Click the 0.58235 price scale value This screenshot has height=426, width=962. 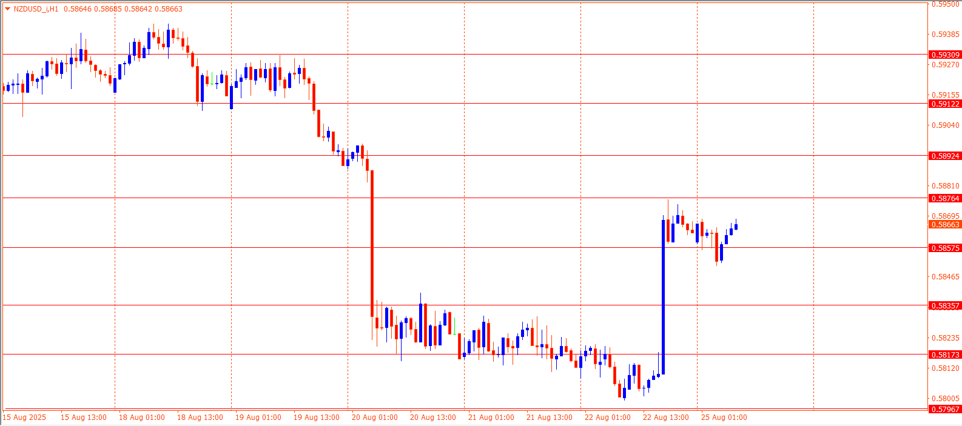pyautogui.click(x=946, y=338)
